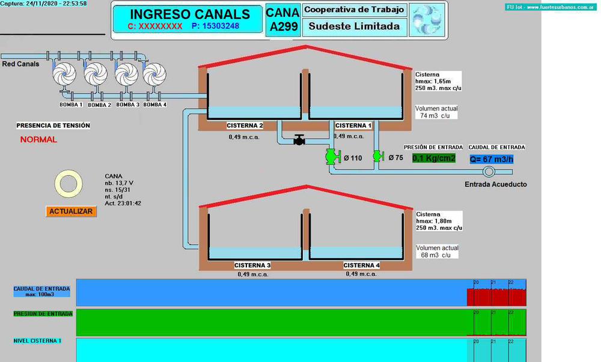Click the yellow ring status indicator
The image size is (601, 362).
pyautogui.click(x=69, y=184)
